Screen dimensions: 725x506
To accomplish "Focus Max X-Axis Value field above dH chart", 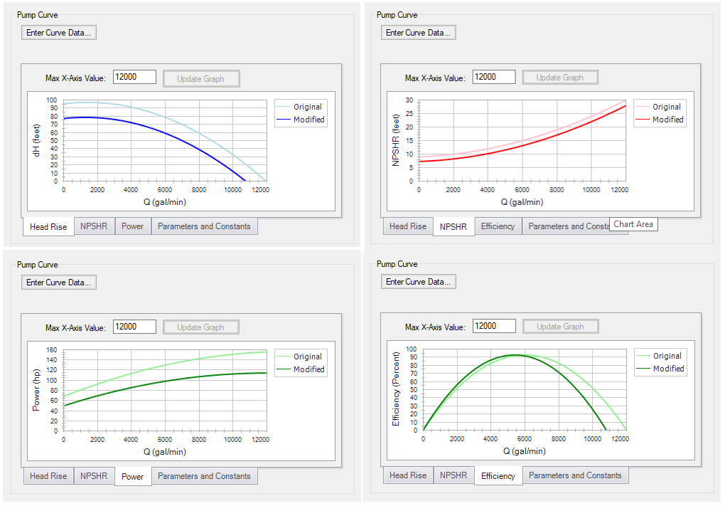I will 134,77.
